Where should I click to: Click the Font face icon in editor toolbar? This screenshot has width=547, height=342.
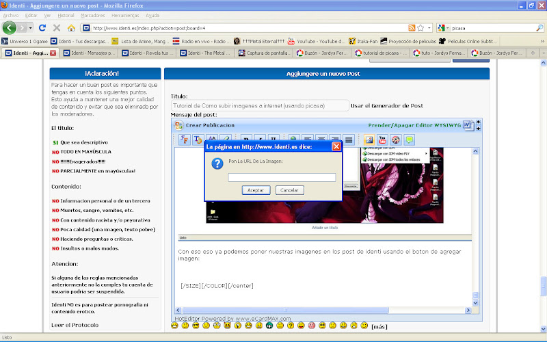[184, 140]
